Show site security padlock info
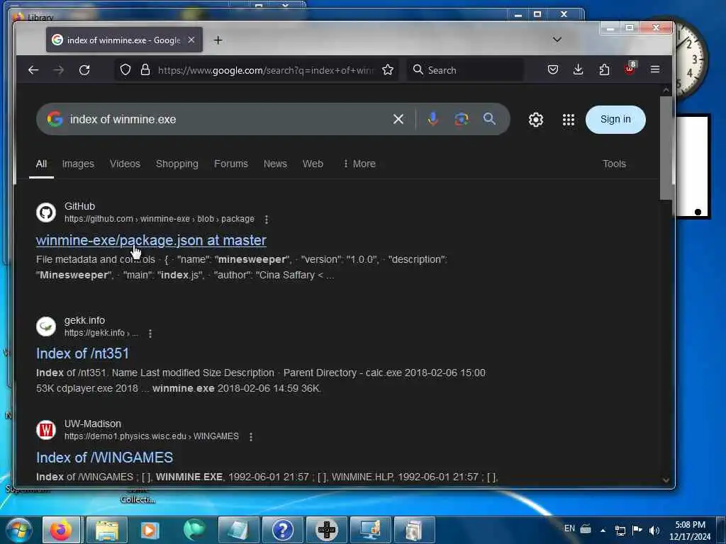Screen dimensions: 726x544 145,70
